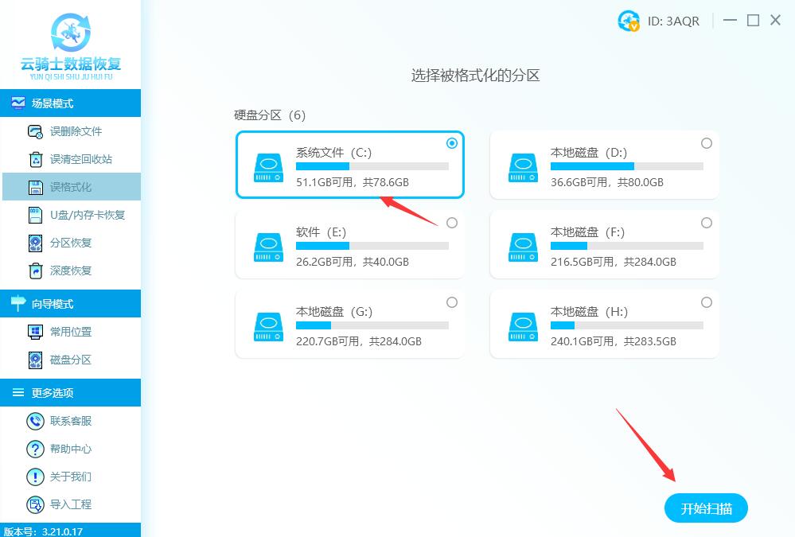The width and height of the screenshot is (795, 537).
Task: Click the G: drive usage bar
Action: (372, 325)
